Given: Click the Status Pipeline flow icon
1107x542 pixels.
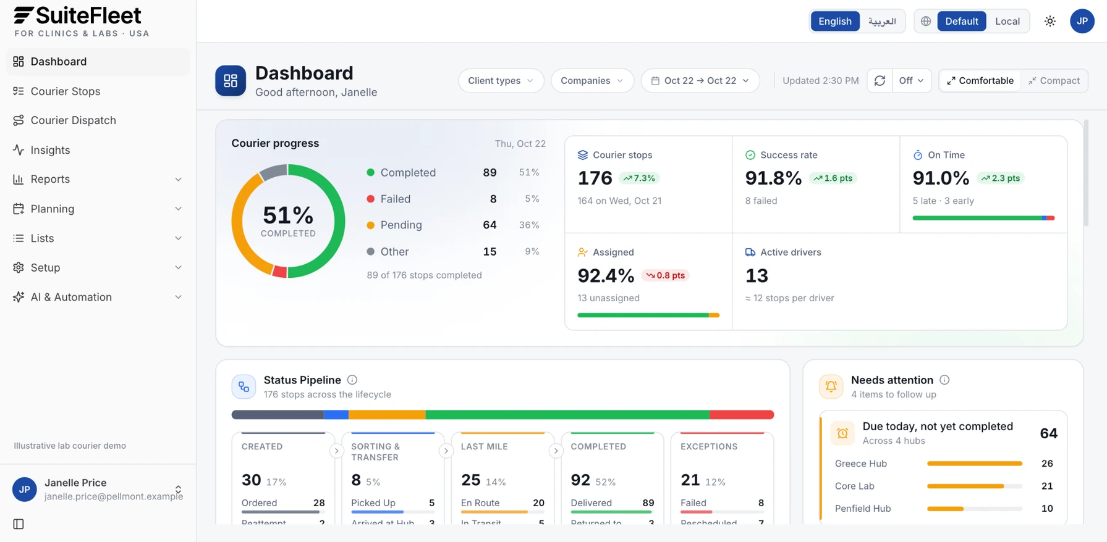Looking at the screenshot, I should 244,387.
